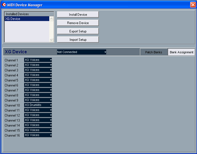Click the Channel 10 label
The width and height of the screenshot is (197, 154).
12,105
